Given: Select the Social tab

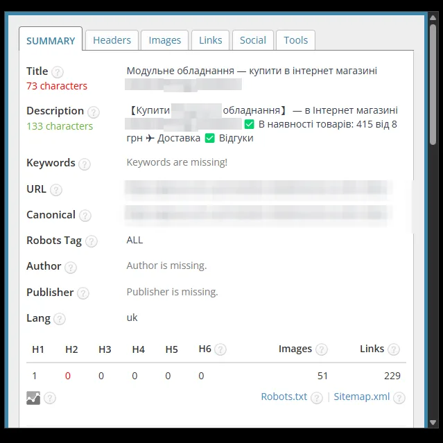Looking at the screenshot, I should pos(253,40).
